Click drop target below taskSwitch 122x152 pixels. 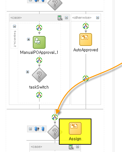pyautogui.click(x=39, y=95)
